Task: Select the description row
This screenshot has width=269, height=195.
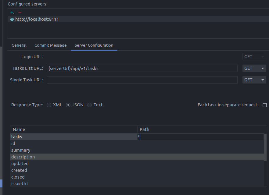Action: [137, 157]
